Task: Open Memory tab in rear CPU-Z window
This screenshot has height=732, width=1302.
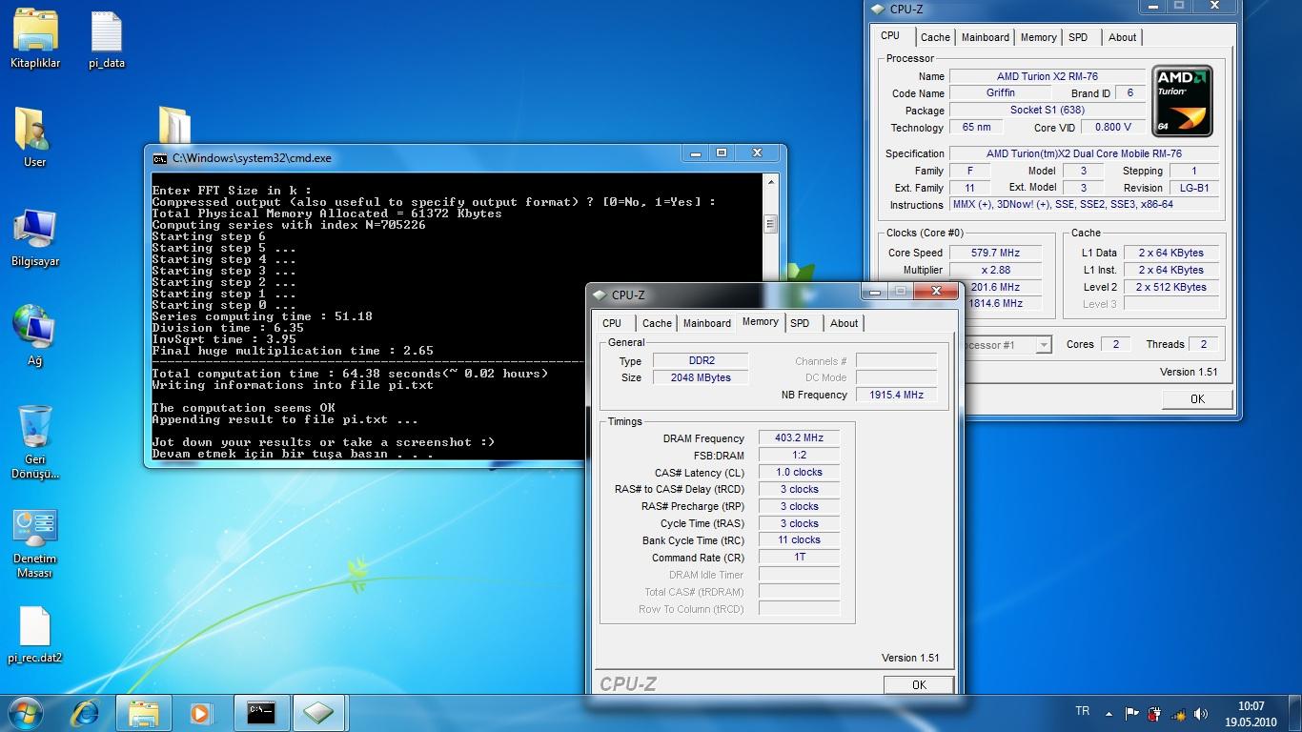Action: tap(1039, 37)
